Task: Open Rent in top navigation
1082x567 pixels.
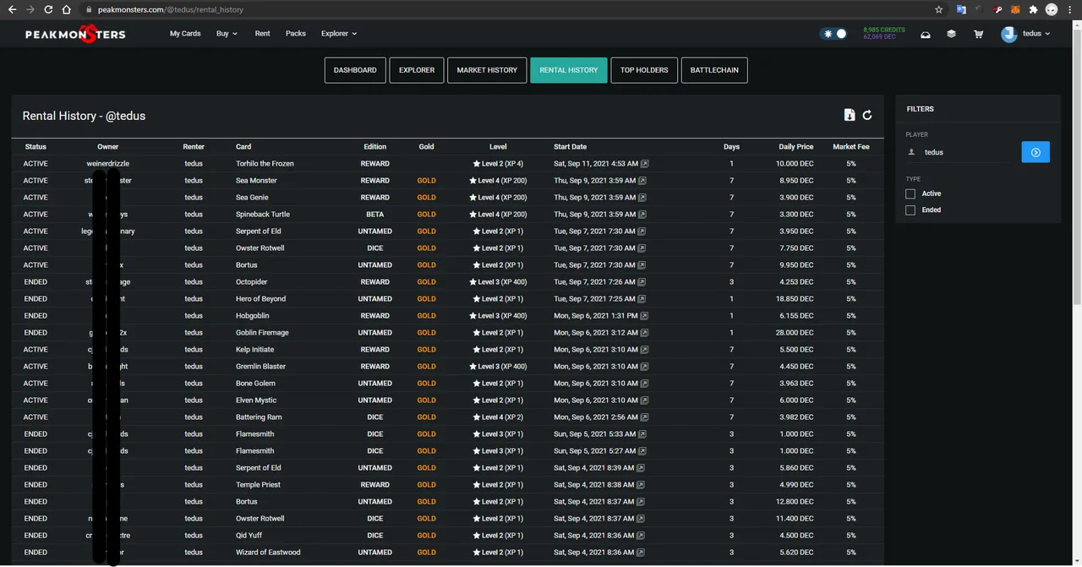Action: coord(263,34)
